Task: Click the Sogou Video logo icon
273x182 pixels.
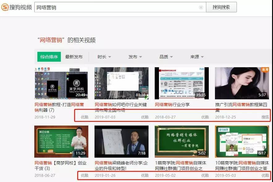Action: (x=5, y=7)
